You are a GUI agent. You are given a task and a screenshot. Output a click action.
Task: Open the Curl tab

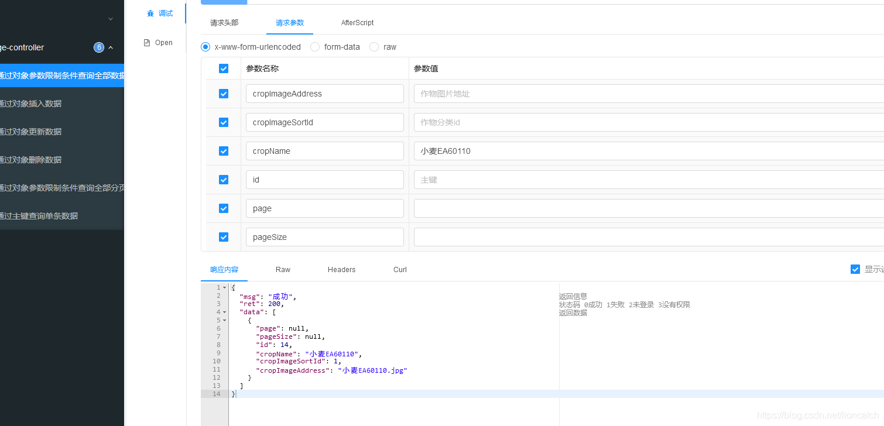pyautogui.click(x=400, y=270)
